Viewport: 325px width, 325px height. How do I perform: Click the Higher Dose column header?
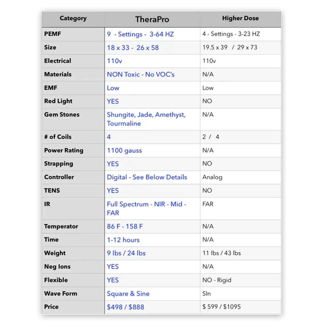point(240,18)
